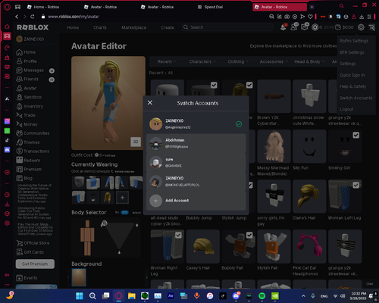The height and width of the screenshot is (303, 379).
Task: Expand the Clothing category dropdown
Action: point(238,61)
